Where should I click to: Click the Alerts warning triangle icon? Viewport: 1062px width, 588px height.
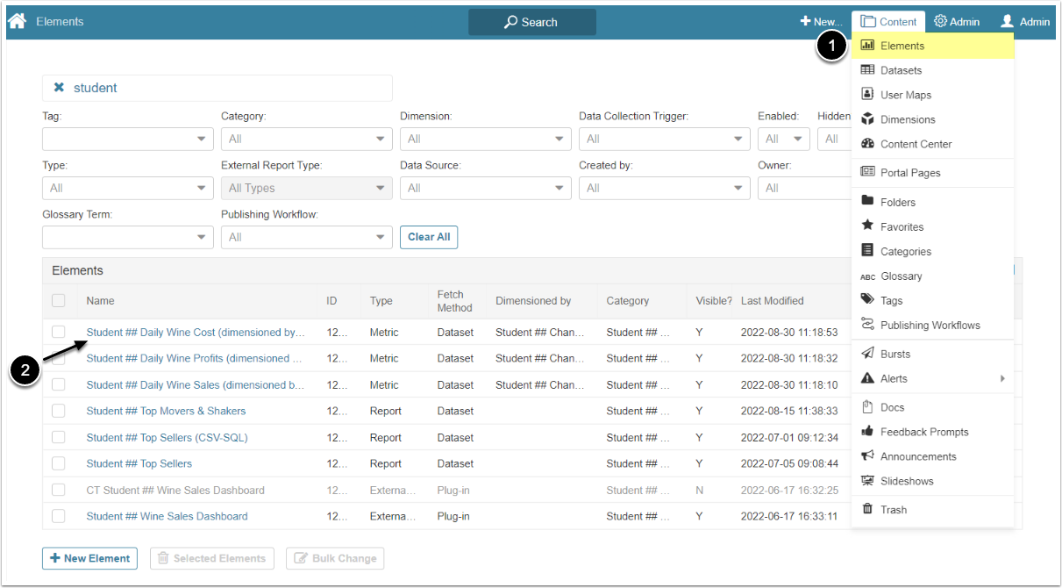tap(867, 378)
